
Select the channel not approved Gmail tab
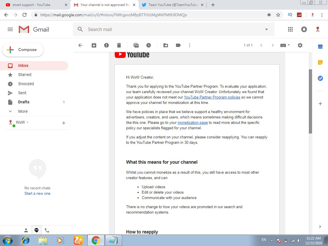[x=104, y=5]
